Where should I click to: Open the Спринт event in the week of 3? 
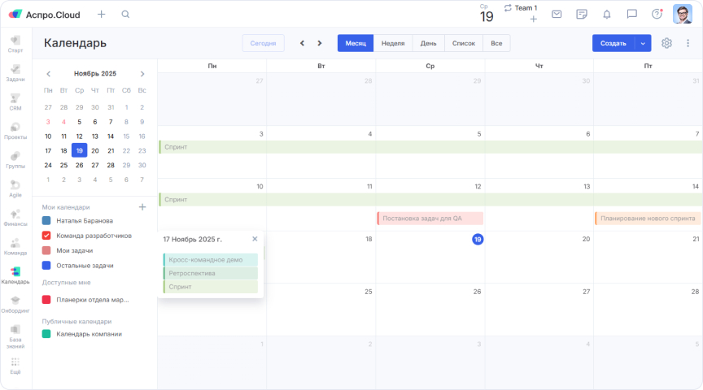tap(430, 147)
